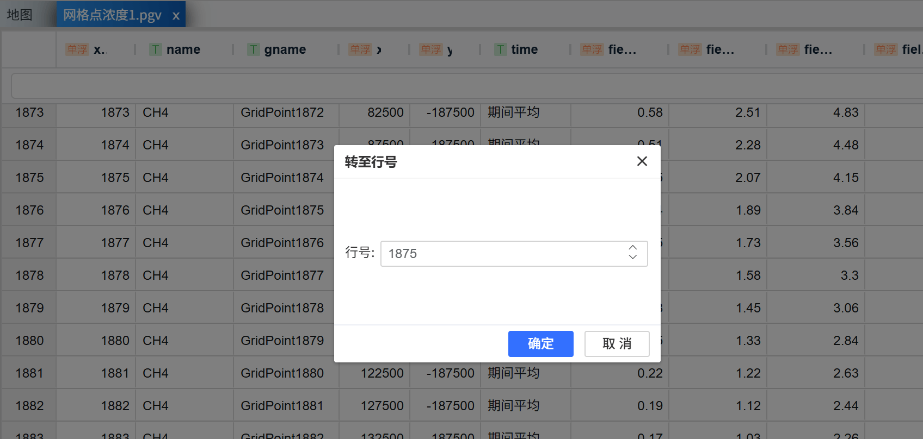Select row header 1873

[x=29, y=112]
